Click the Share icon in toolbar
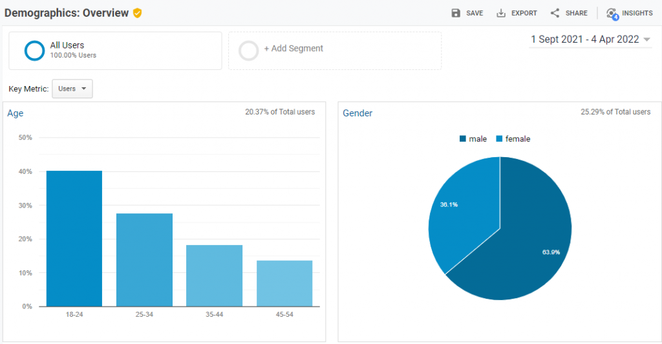This screenshot has width=662, height=344. (555, 13)
